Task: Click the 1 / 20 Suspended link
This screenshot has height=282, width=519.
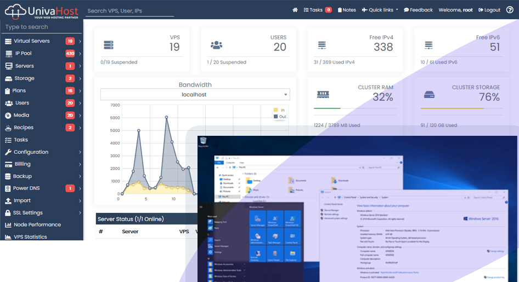Action: point(227,62)
